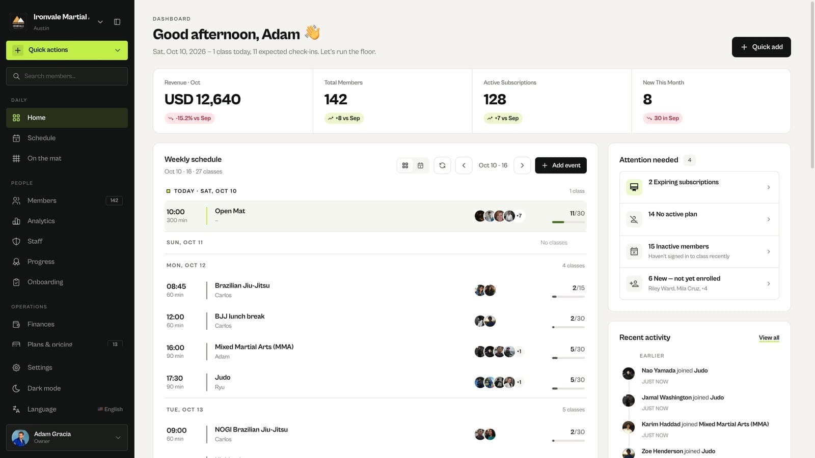
Task: Click the page vertical scrollbar
Action: coord(812,84)
